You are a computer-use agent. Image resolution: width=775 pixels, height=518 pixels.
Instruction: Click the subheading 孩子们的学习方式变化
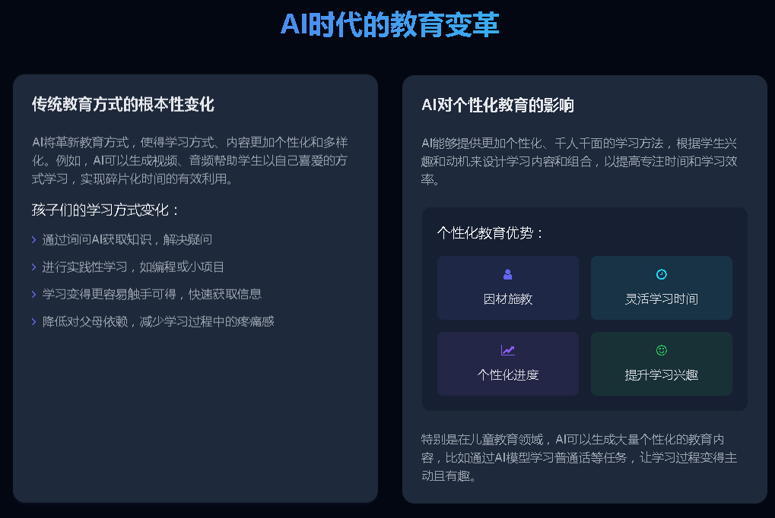105,210
